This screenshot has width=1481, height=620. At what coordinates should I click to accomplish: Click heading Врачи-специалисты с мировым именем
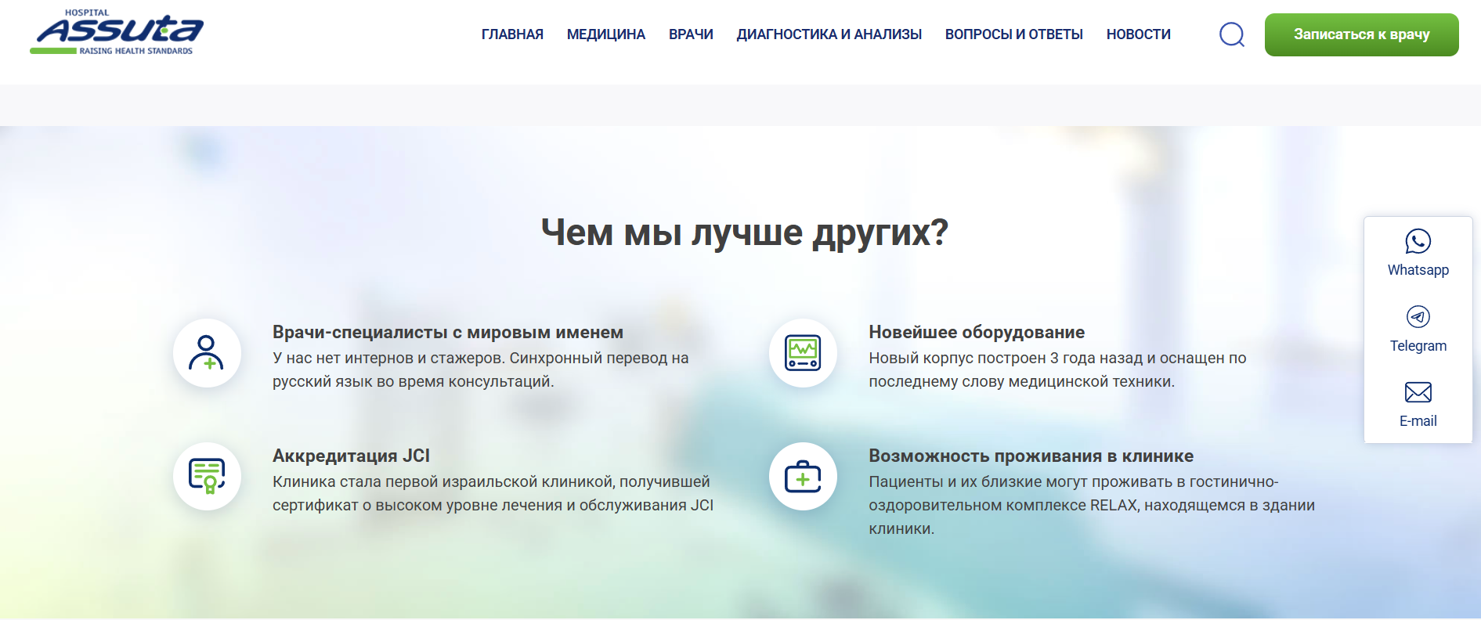(x=448, y=332)
